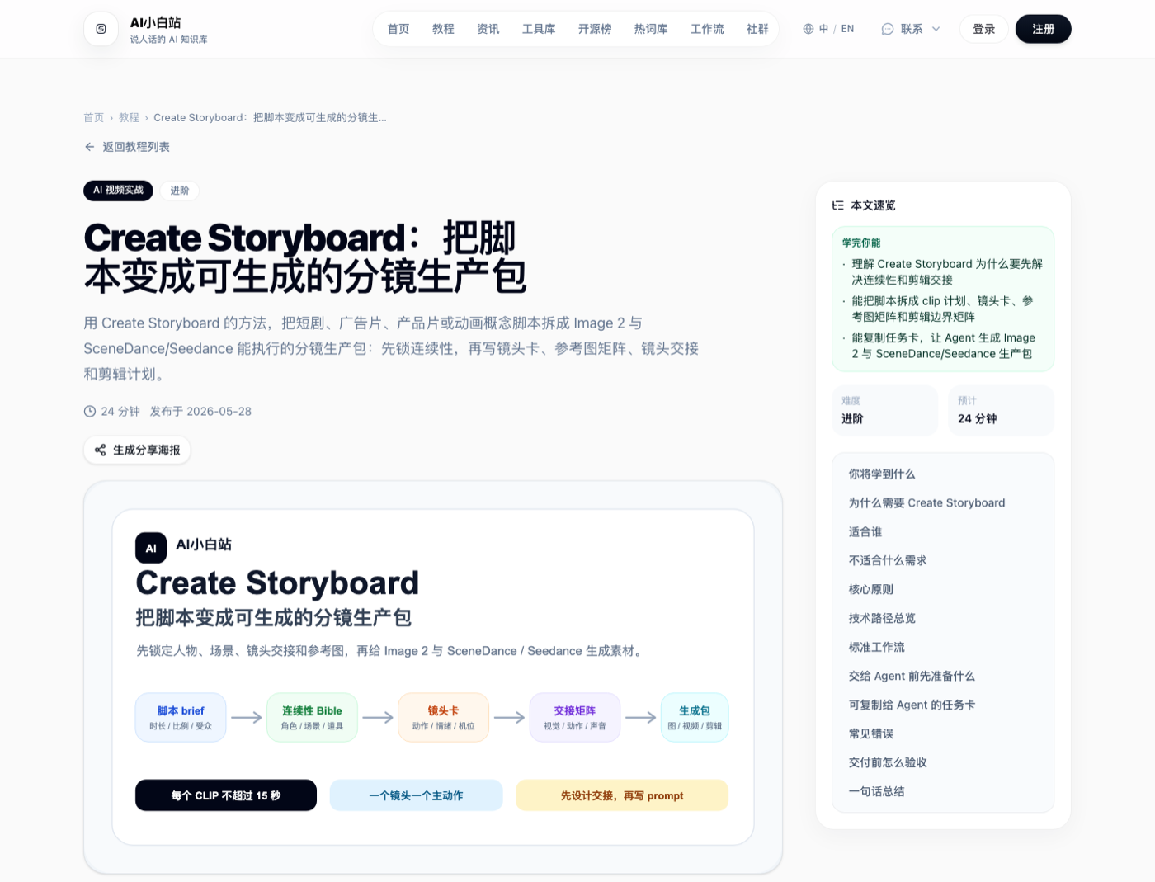The width and height of the screenshot is (1155, 882).
Task: Click the 镜头卡 card in poster
Action: coord(443,718)
